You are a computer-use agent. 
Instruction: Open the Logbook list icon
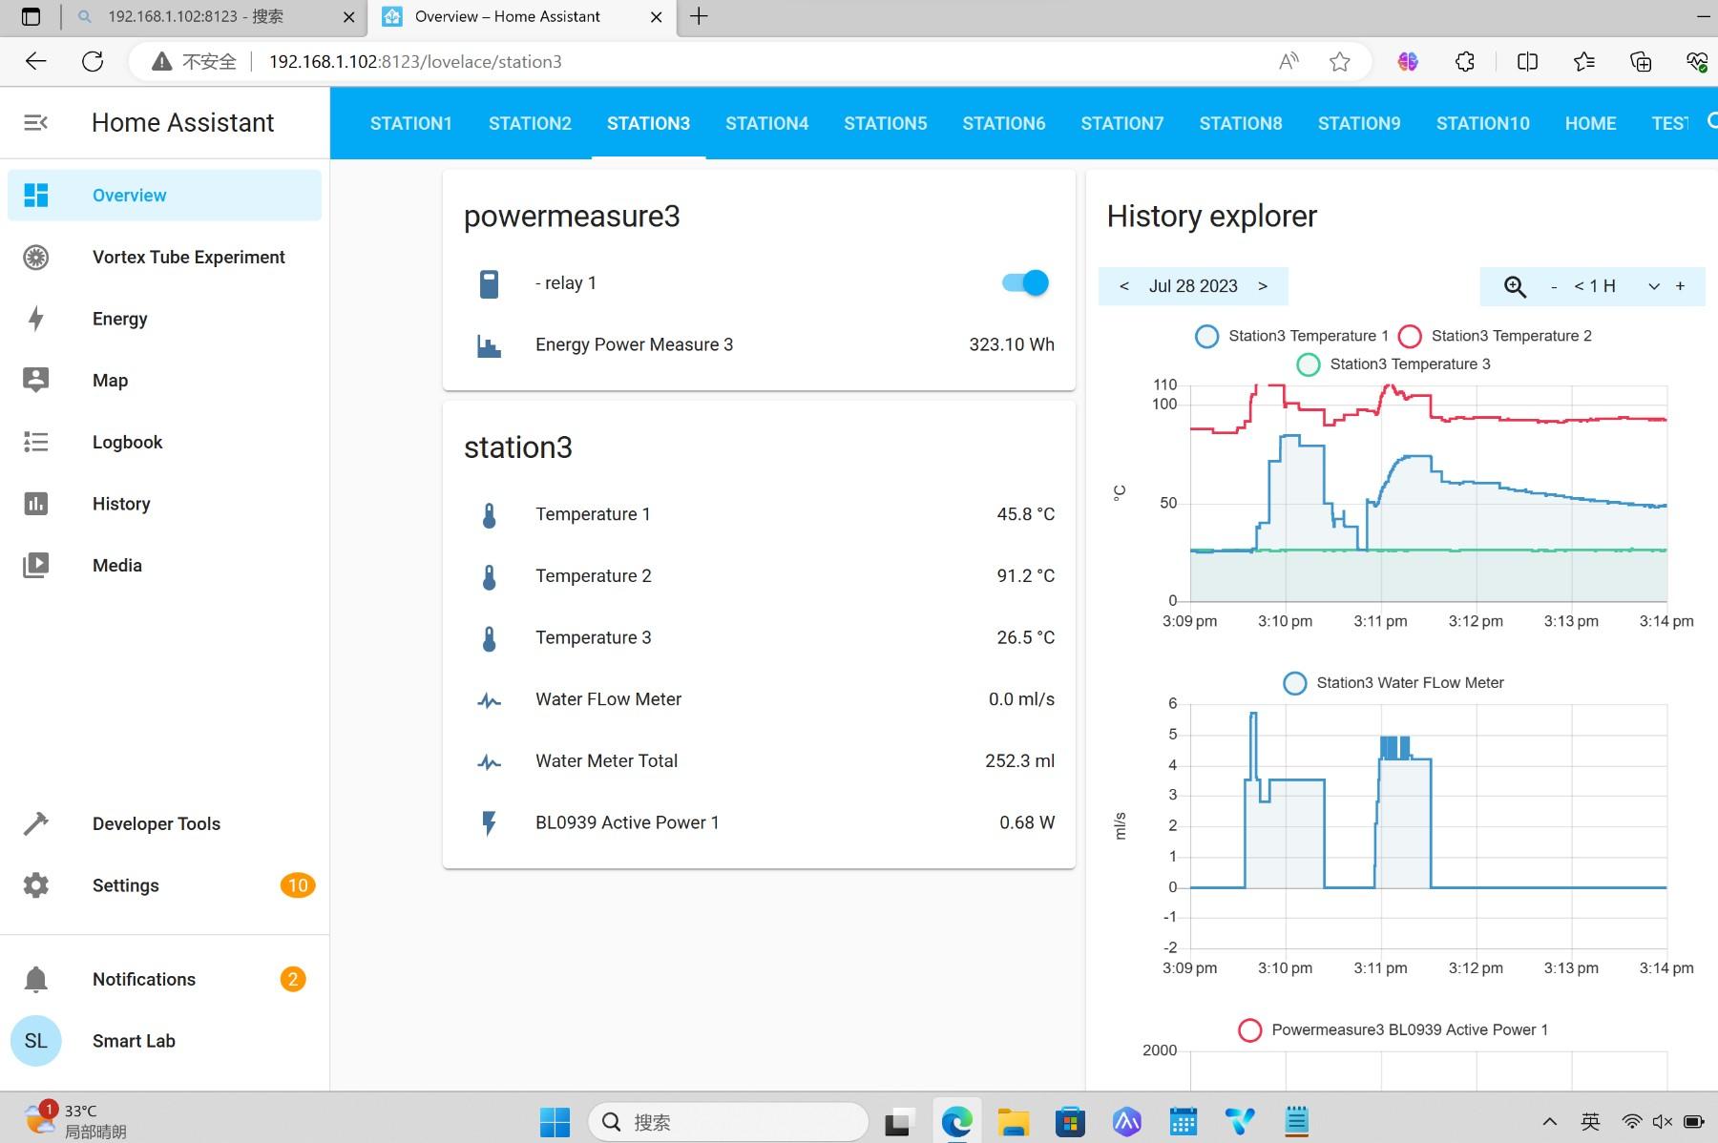(36, 442)
